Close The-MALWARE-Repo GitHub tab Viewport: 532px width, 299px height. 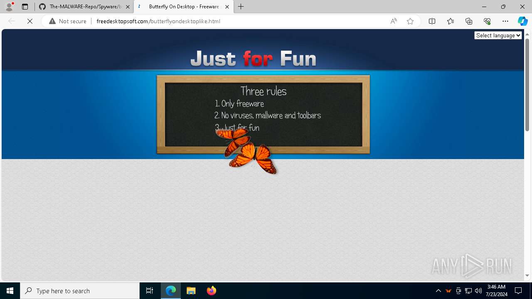click(128, 7)
